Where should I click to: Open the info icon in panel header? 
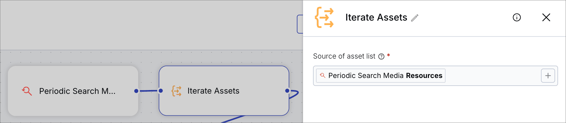pos(517,17)
